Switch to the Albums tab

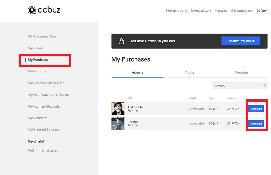pyautogui.click(x=137, y=72)
